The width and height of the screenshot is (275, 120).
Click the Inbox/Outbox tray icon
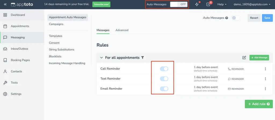tap(5, 49)
